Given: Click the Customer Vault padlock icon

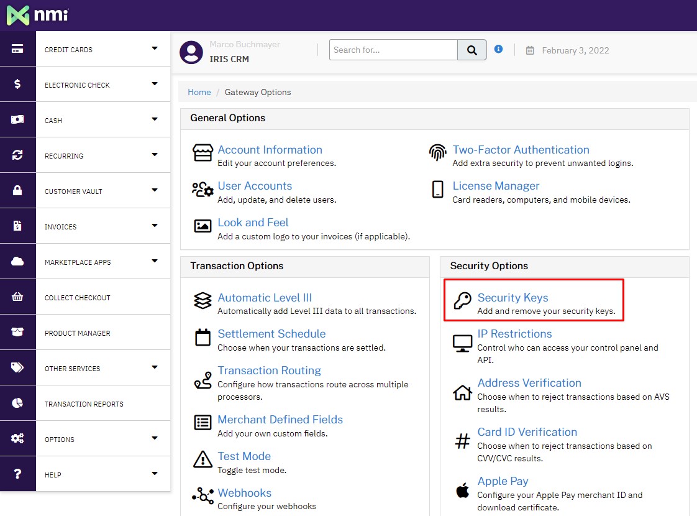Looking at the screenshot, I should [17, 190].
